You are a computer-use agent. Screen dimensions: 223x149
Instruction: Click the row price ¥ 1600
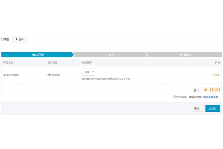click(x=216, y=75)
